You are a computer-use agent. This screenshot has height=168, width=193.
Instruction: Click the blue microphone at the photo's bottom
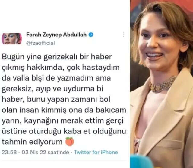click(x=141, y=161)
